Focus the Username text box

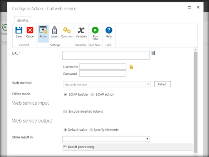click(x=103, y=67)
